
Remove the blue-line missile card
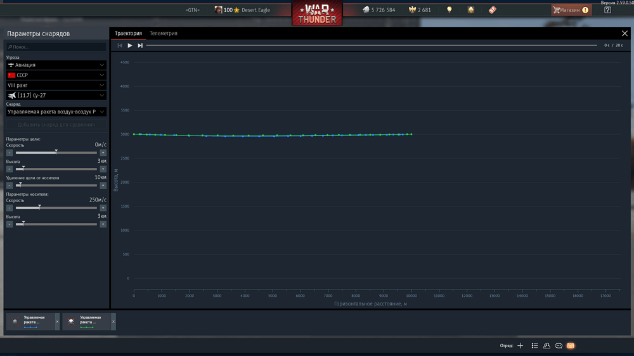click(x=57, y=322)
